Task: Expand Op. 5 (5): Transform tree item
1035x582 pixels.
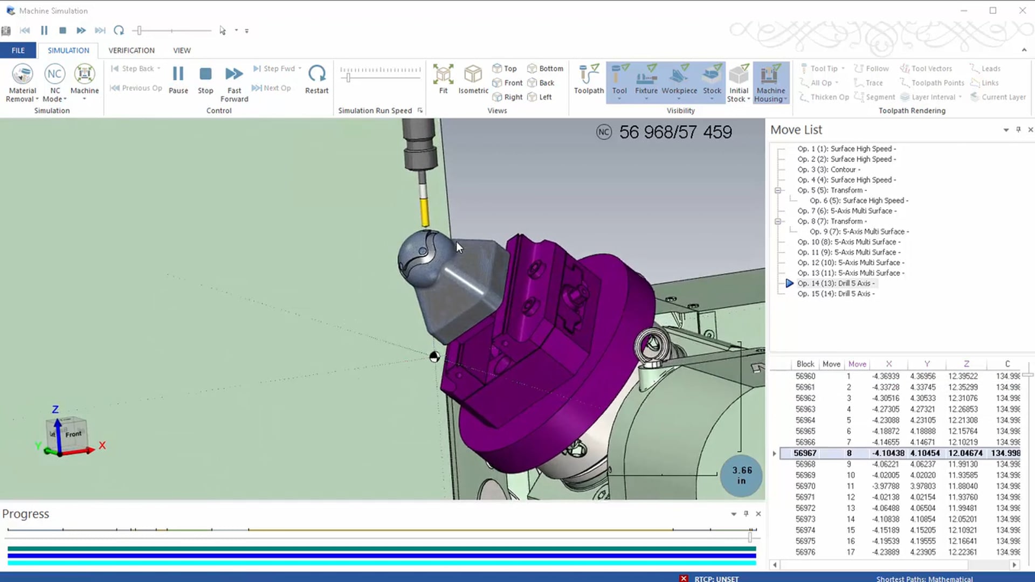Action: tap(778, 190)
